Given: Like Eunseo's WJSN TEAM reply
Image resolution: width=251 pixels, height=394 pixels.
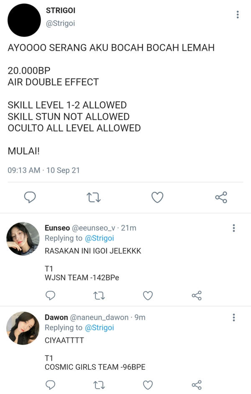Looking at the screenshot, I should [x=148, y=295].
